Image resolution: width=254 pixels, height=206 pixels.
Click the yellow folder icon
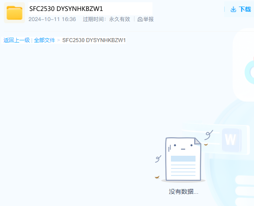click(14, 13)
